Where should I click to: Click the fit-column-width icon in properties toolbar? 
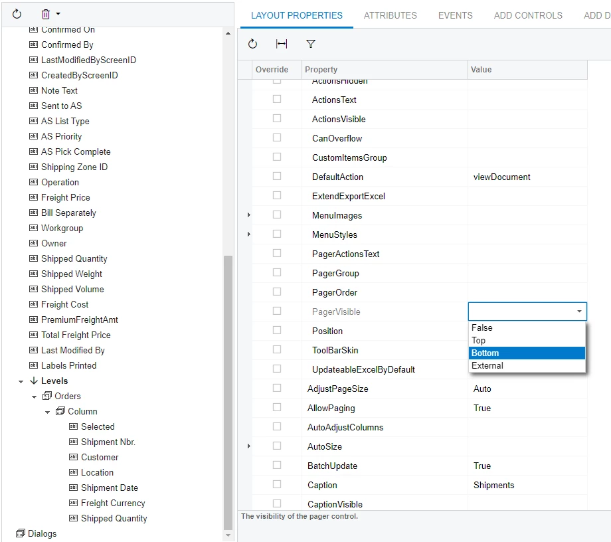click(281, 44)
